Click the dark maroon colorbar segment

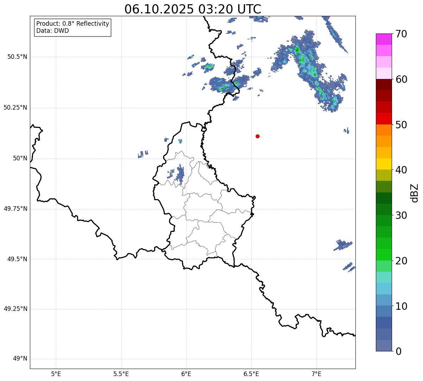coord(384,85)
